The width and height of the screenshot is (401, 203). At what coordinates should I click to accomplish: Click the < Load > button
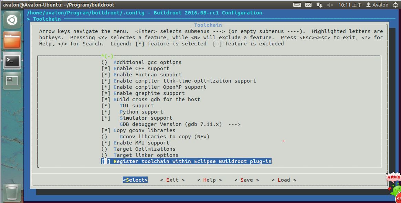pos(284,180)
